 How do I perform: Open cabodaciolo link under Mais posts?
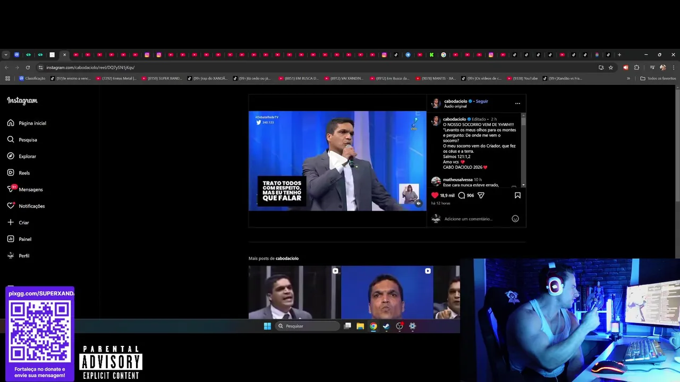coord(287,258)
